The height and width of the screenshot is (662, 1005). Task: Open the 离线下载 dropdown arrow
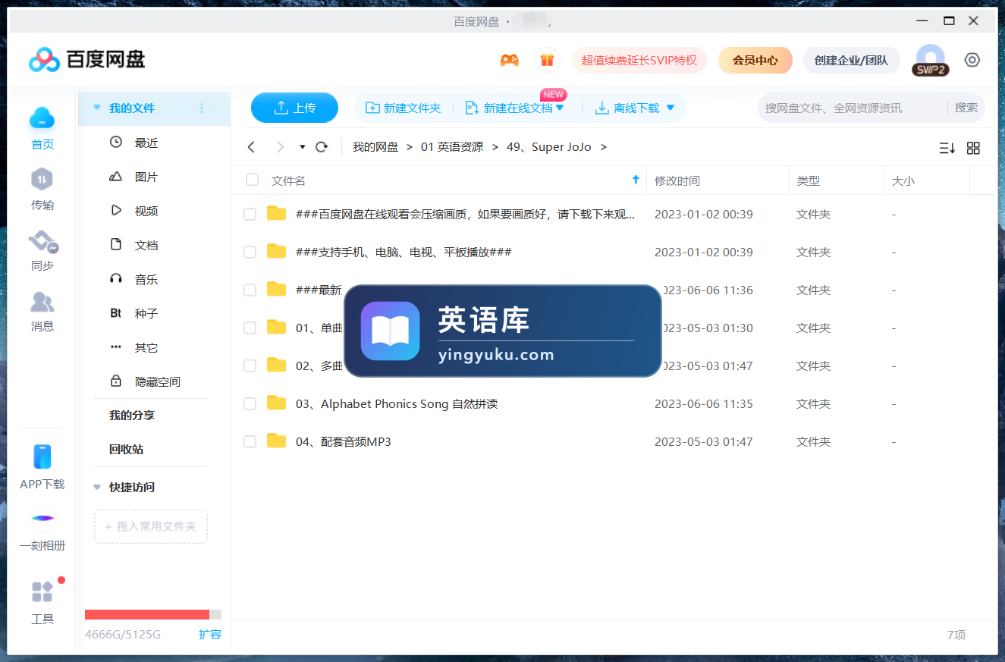670,108
